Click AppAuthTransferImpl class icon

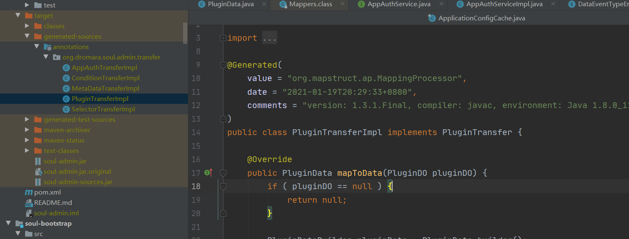click(66, 67)
